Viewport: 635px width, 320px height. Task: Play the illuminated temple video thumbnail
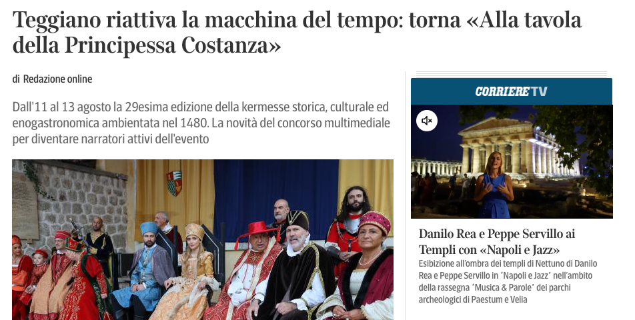(x=512, y=161)
